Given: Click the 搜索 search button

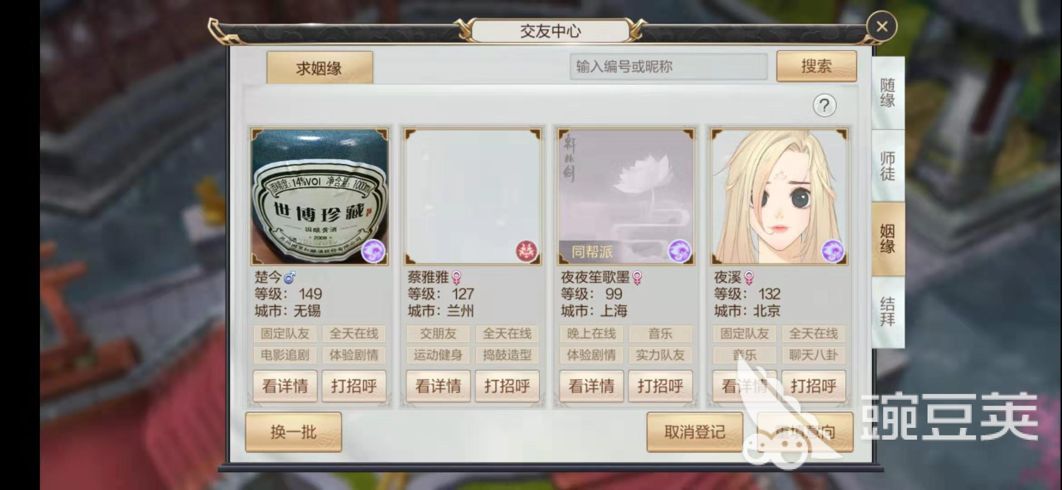Looking at the screenshot, I should pos(816,67).
